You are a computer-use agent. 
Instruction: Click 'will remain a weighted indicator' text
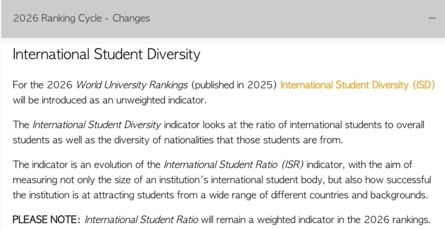tap(268, 220)
